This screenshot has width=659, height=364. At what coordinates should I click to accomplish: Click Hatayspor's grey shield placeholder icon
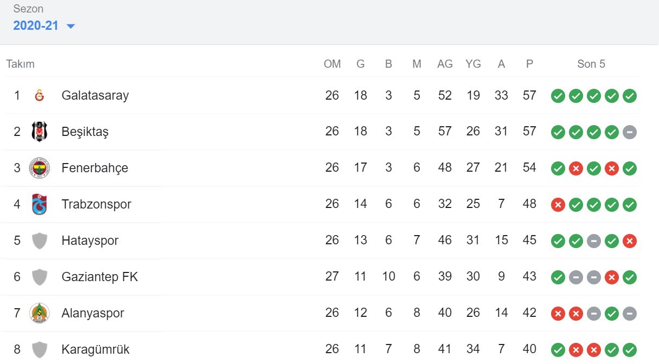coord(40,240)
